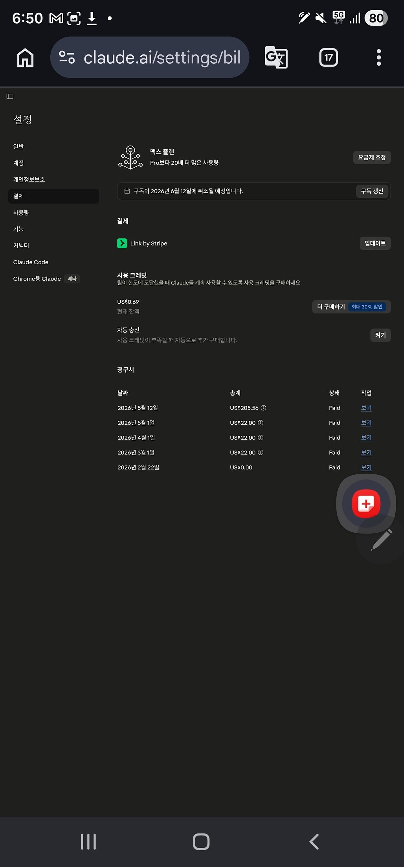Screen dimensions: 404x867
Task: Click the 더 구매하기 credits button
Action: 351,307
